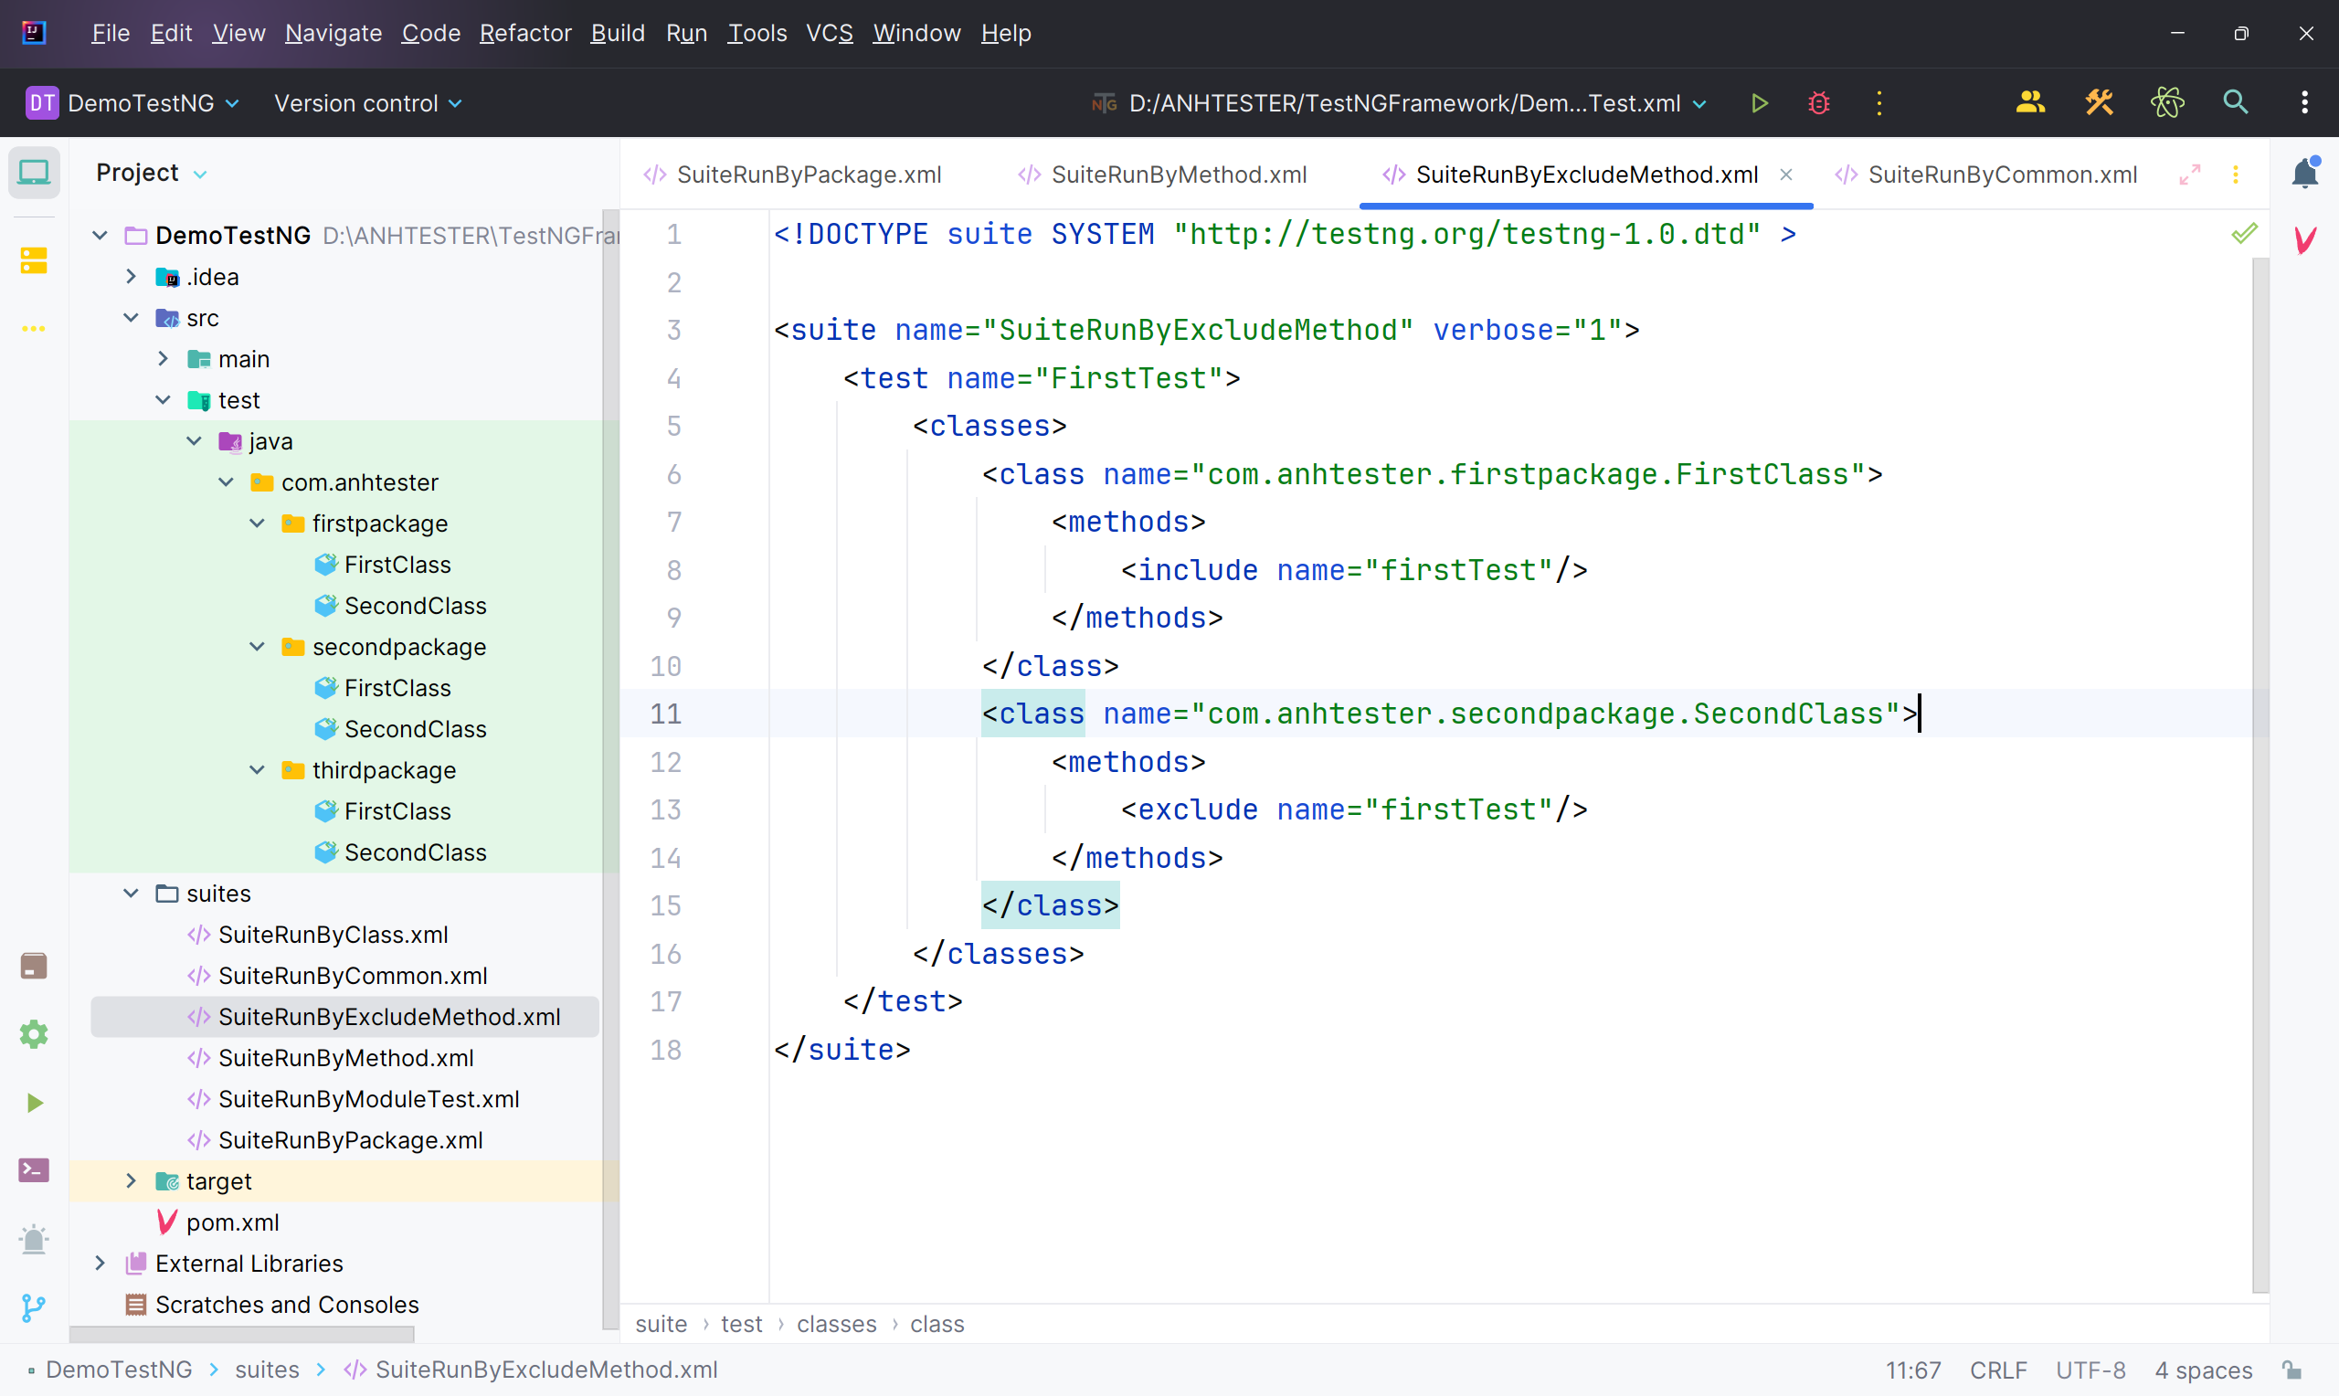Open Version control dropdown
The image size is (2339, 1396).
(x=367, y=103)
